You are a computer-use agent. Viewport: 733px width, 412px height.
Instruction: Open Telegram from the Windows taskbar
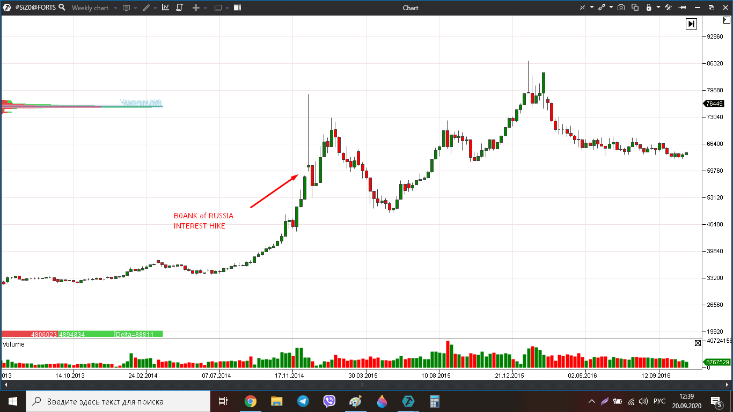tap(303, 401)
